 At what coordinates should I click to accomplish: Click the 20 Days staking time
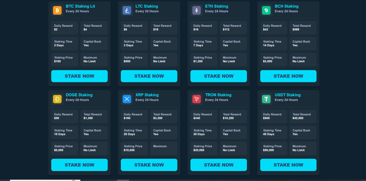click(129, 134)
